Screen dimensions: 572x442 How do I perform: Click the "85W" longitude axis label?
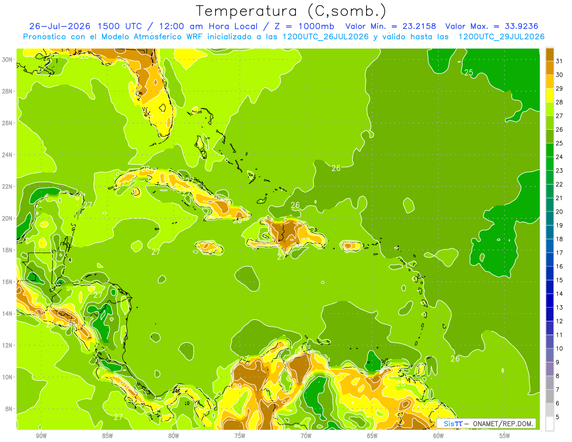[108, 436]
